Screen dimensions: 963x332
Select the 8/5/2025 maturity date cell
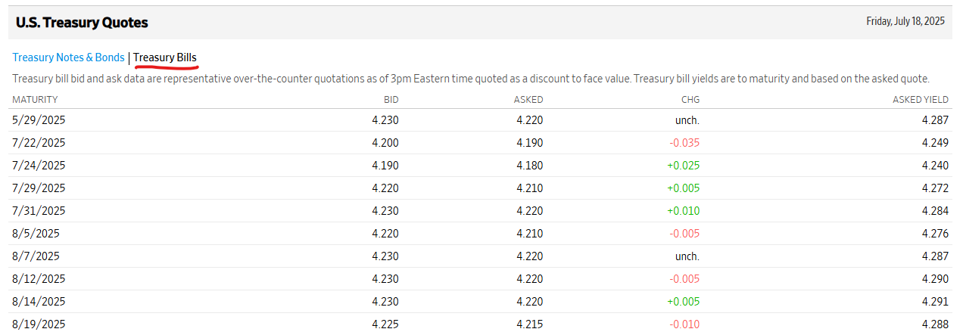(x=36, y=233)
